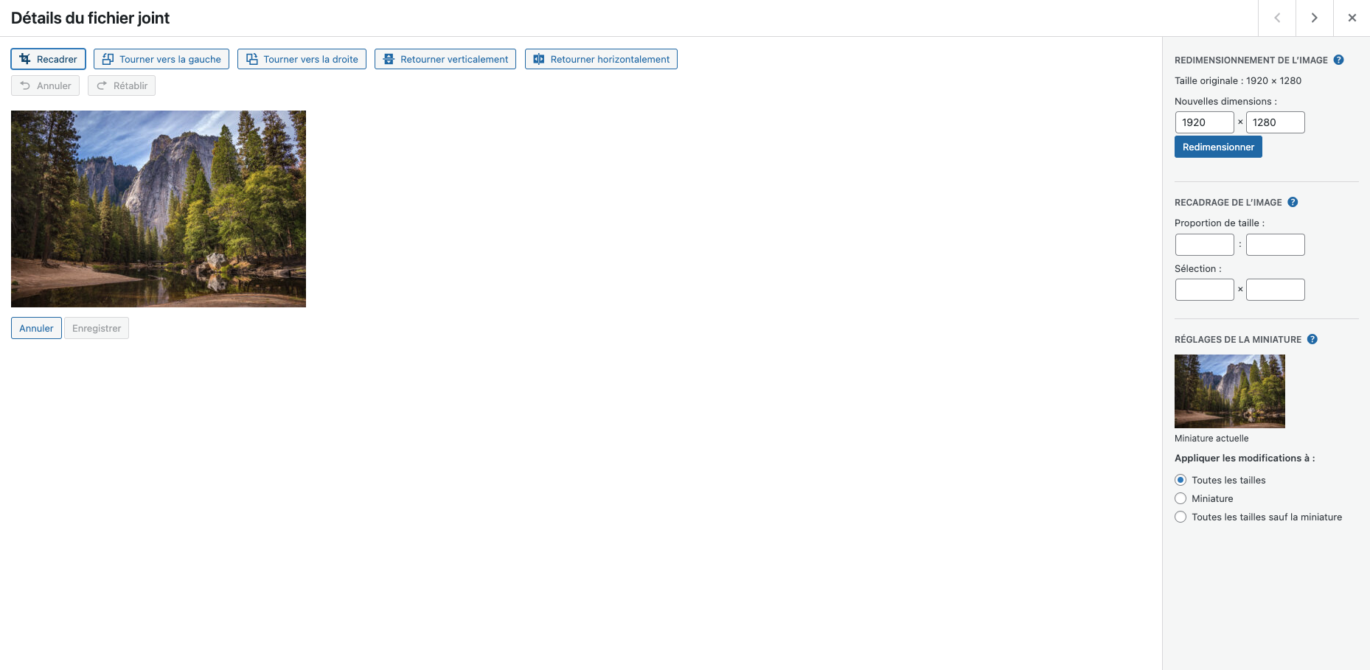Close the attachment details dialog
This screenshot has height=670, width=1370.
1352,18
